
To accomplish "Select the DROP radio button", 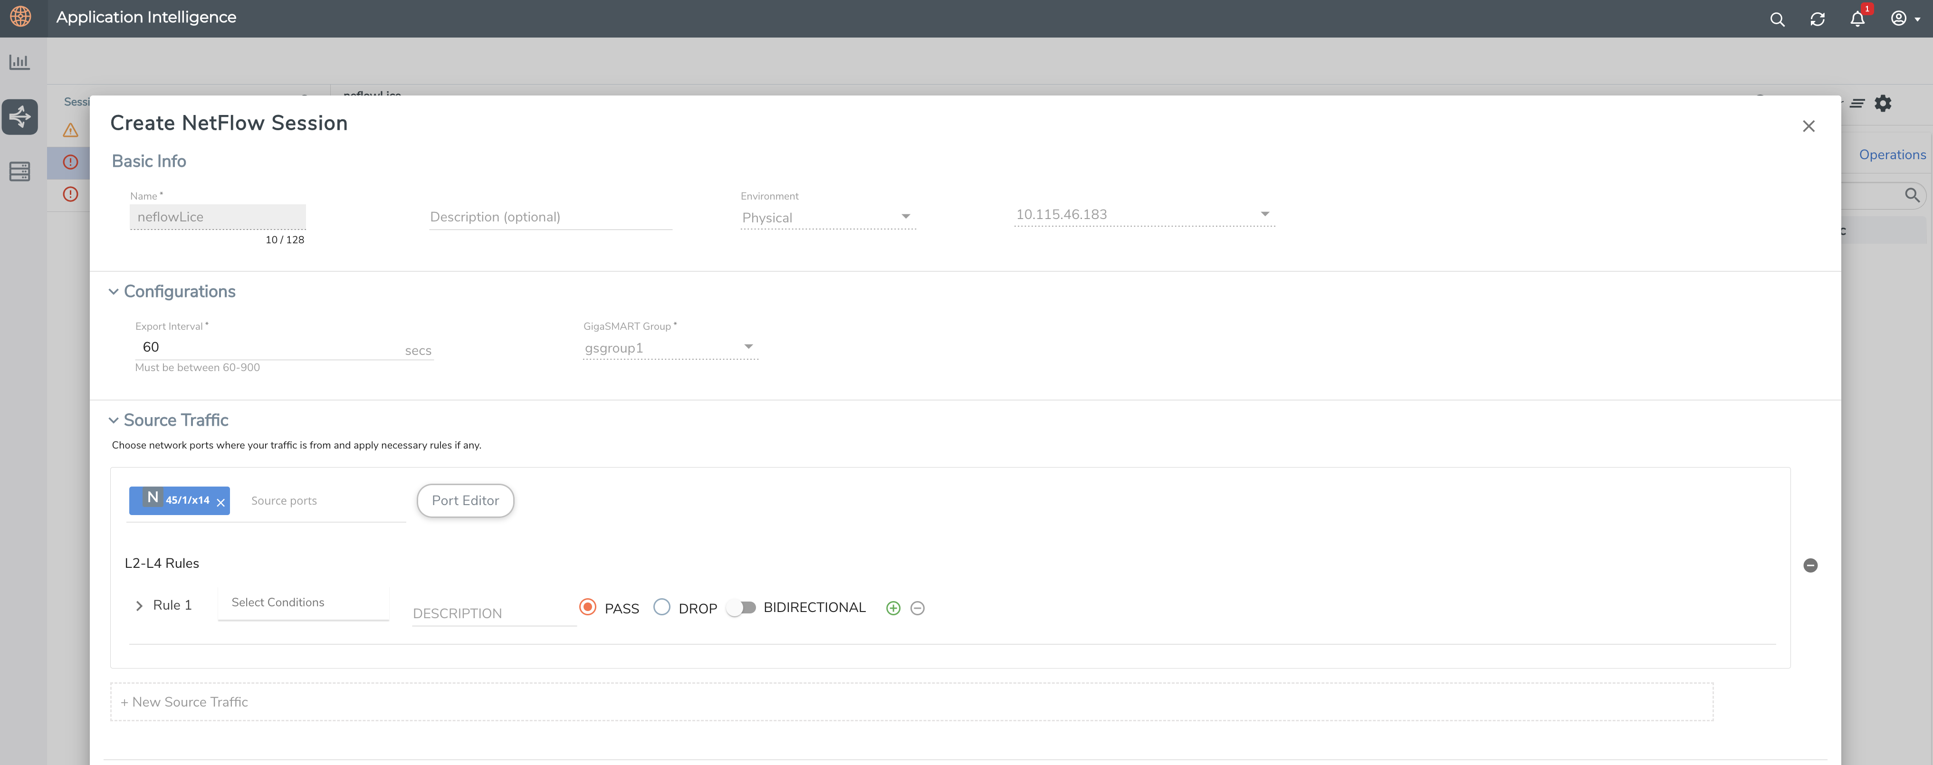I will (662, 608).
